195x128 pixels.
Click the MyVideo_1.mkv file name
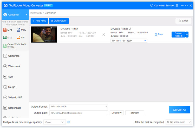pyautogui.click(x=69, y=29)
